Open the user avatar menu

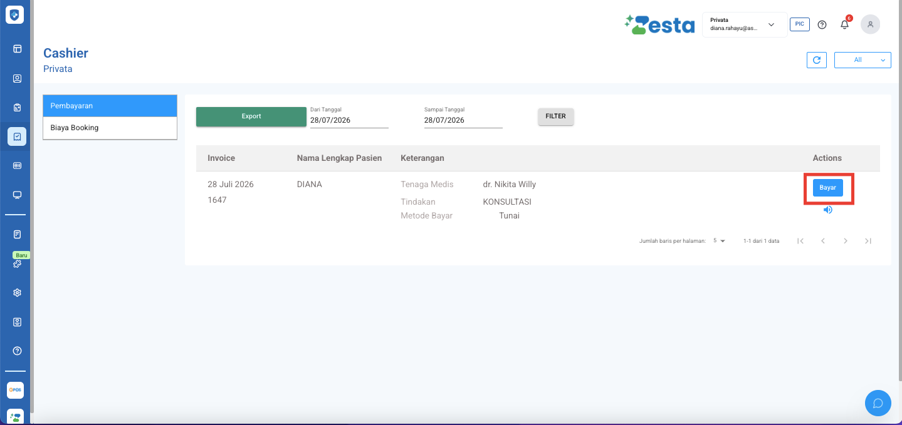pos(870,24)
